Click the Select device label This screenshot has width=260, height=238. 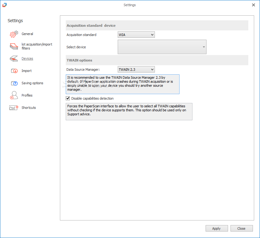tap(76, 47)
